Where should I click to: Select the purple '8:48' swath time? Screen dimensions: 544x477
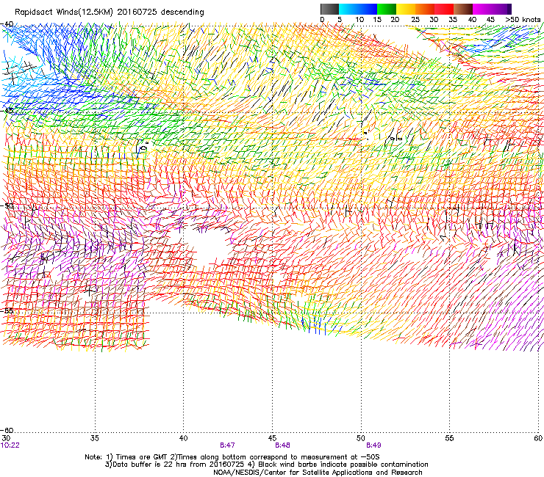(282, 445)
